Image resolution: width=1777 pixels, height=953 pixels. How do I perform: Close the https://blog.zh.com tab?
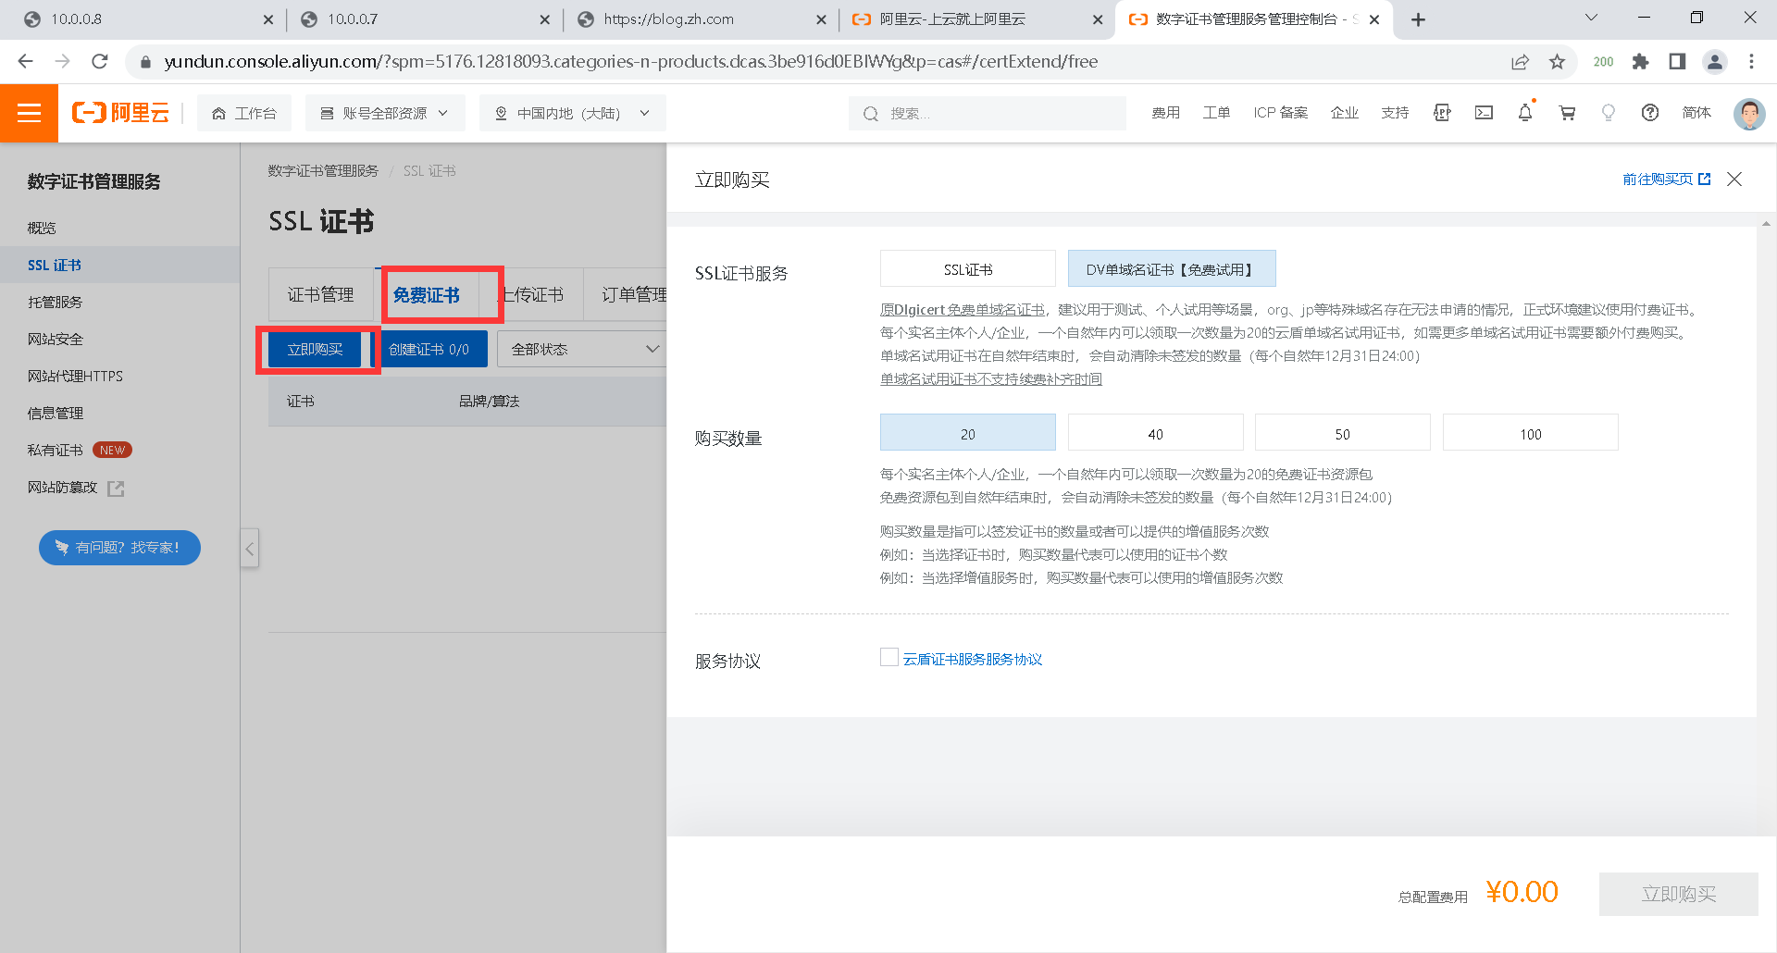[x=821, y=19]
